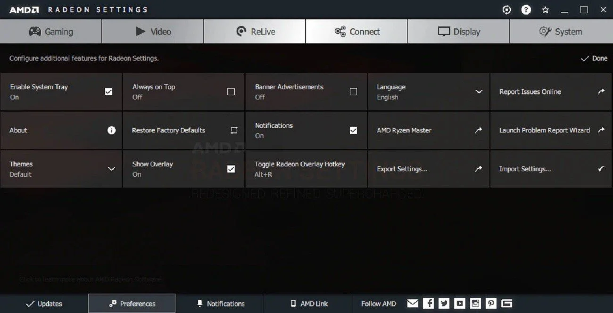
Task: Click the help question mark icon
Action: click(x=526, y=9)
